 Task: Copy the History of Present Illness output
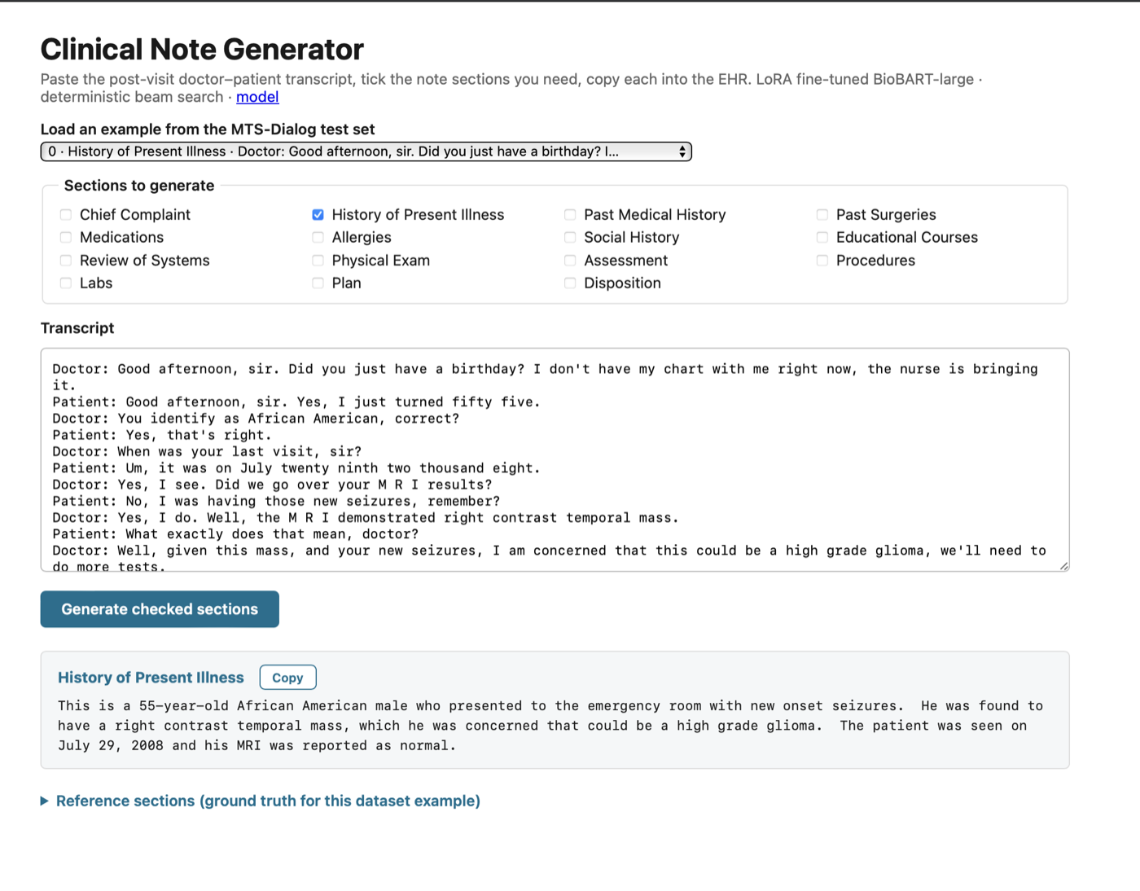287,678
